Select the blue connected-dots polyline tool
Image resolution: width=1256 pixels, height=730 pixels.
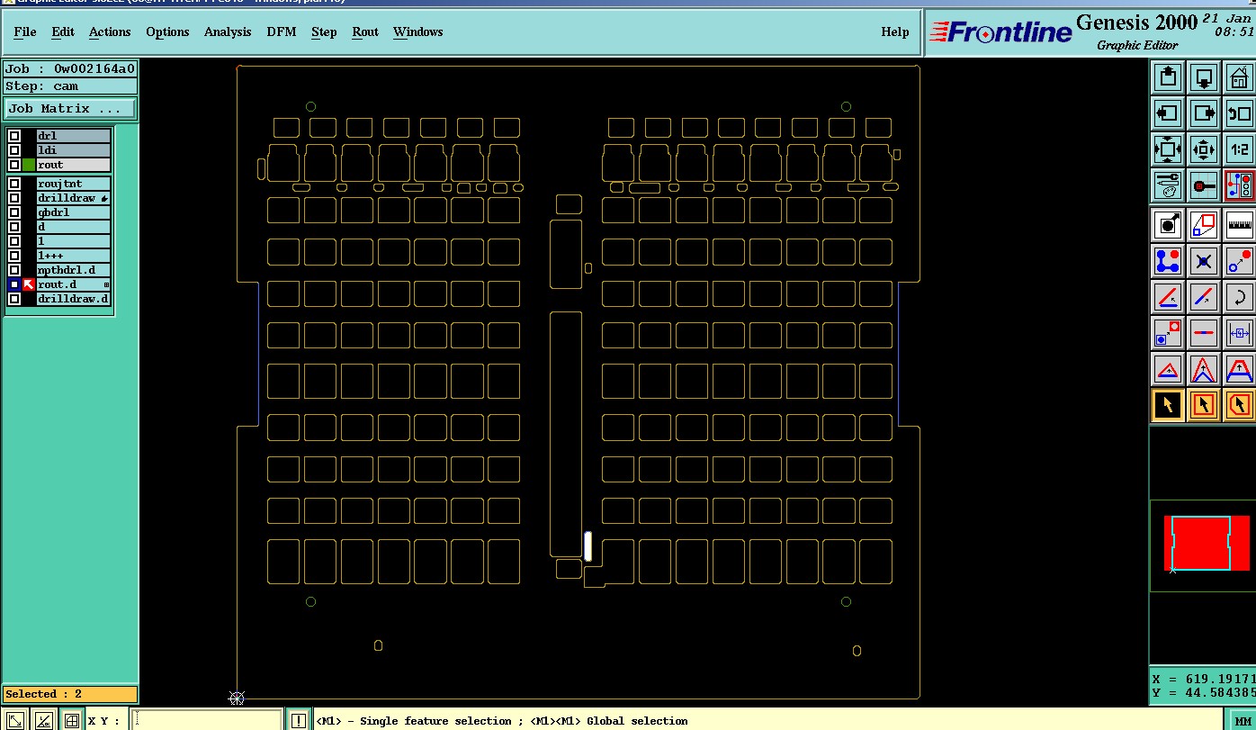(1168, 261)
